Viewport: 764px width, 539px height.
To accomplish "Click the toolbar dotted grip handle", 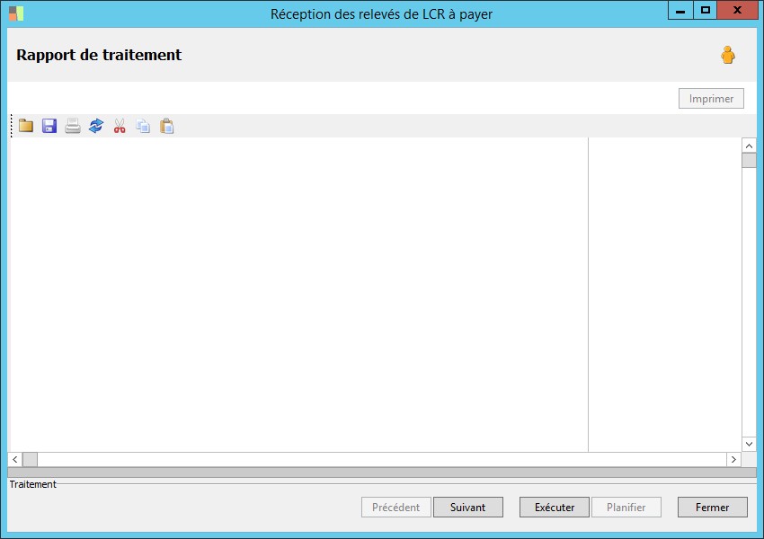I will coord(11,126).
